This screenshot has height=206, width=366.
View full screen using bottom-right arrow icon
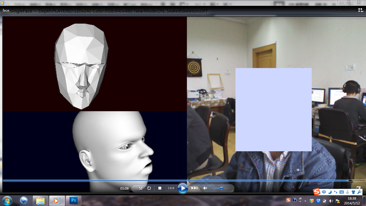click(x=359, y=188)
